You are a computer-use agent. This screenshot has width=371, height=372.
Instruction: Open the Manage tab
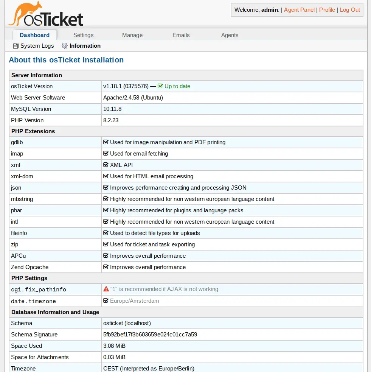(132, 35)
